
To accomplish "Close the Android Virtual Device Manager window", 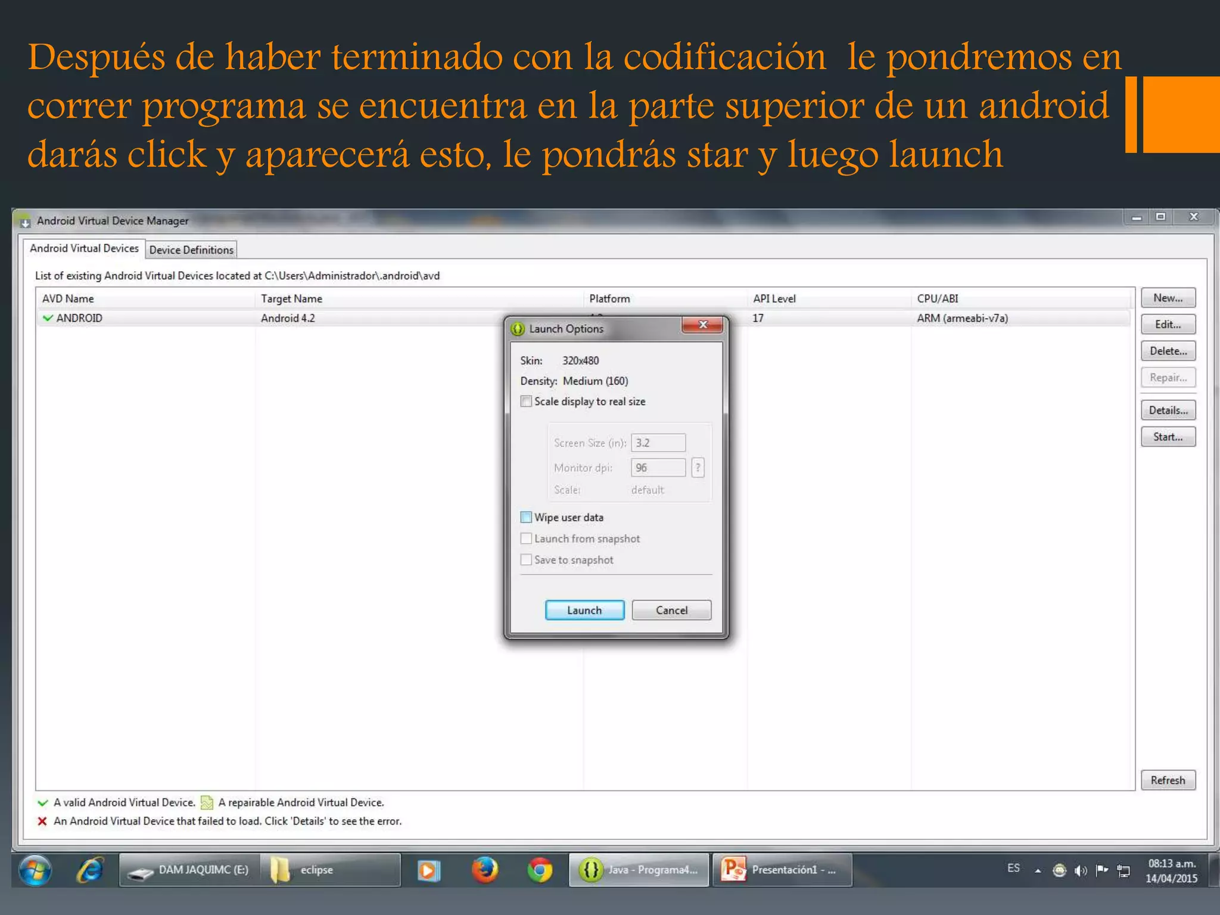I will [1193, 217].
